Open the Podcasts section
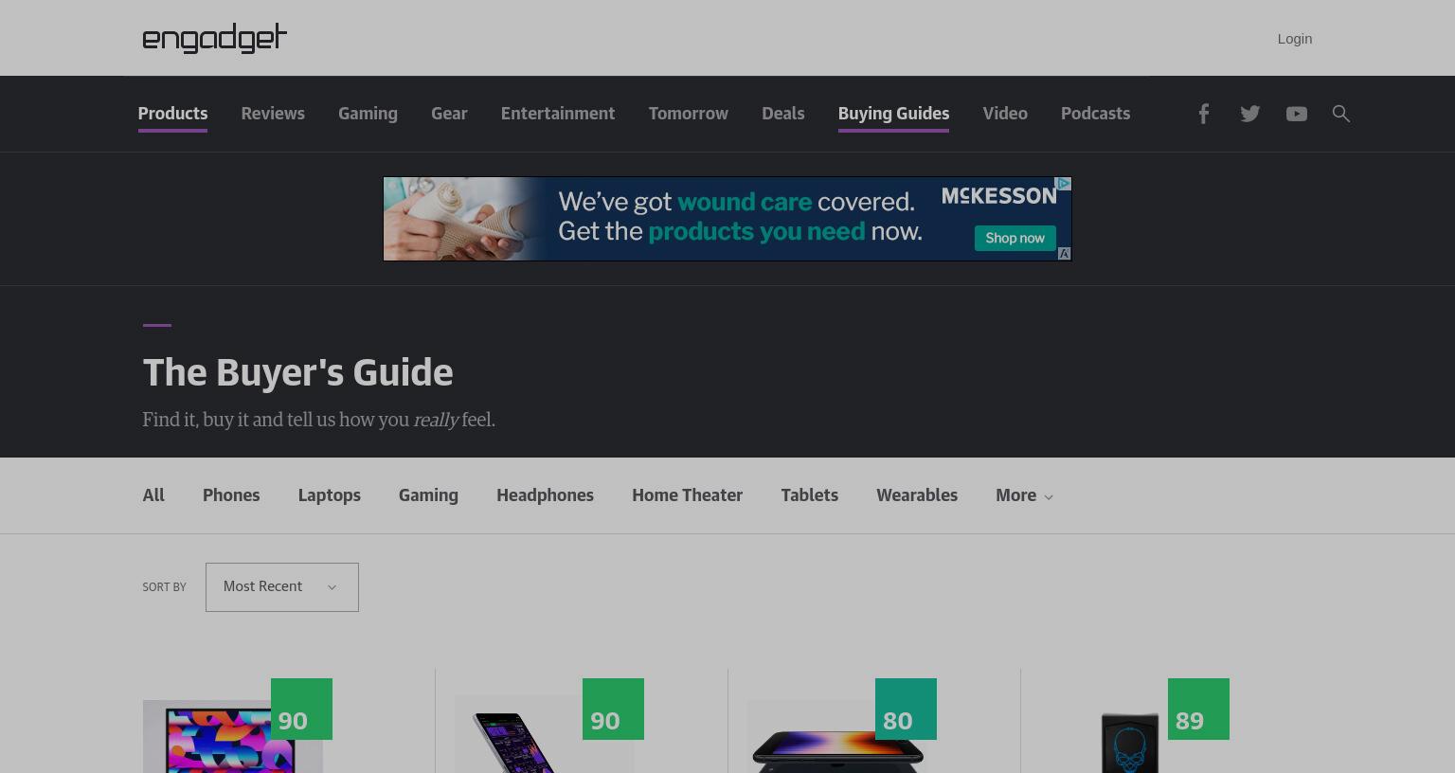 1095,114
